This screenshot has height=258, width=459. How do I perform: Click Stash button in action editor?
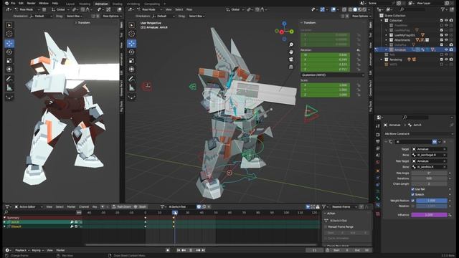click(x=141, y=207)
